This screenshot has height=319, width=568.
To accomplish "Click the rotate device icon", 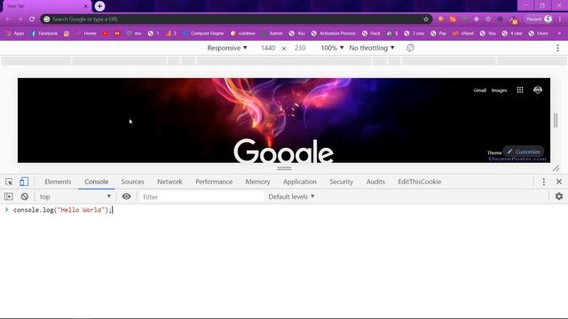I will (410, 48).
